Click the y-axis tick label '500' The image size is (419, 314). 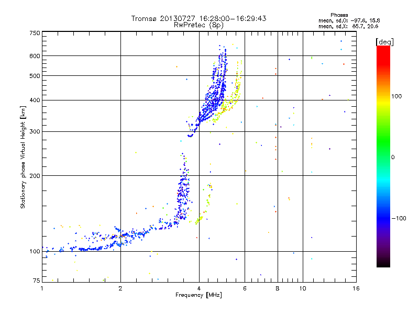[35, 76]
